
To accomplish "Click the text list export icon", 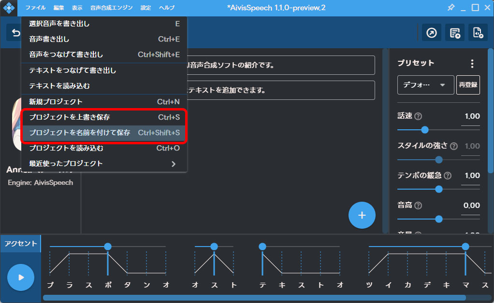I will click(455, 33).
